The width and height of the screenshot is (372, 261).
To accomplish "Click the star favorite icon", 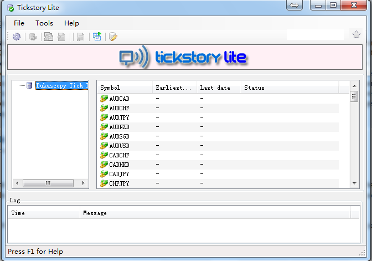I will point(356,35).
